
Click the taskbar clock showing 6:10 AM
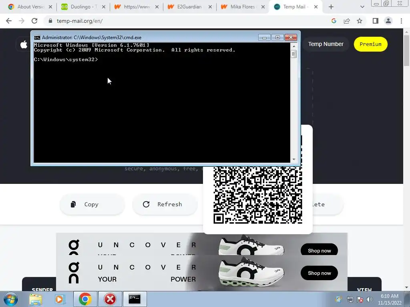390,299
